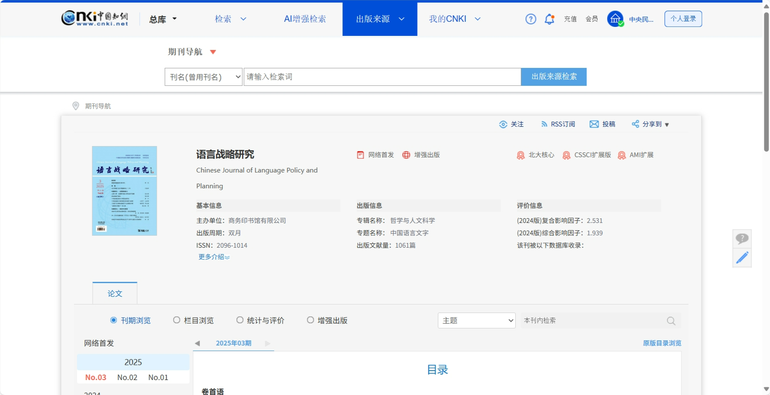Click the in-journal search magnifier icon
The height and width of the screenshot is (395, 770).
pyautogui.click(x=671, y=321)
